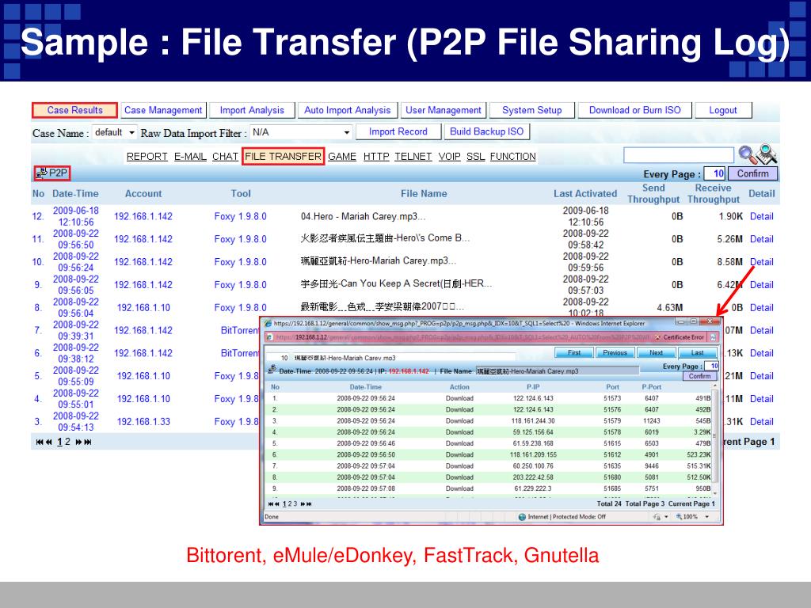Viewport: 811px width, 608px height.
Task: Click the Last button in popup
Action: (x=697, y=352)
